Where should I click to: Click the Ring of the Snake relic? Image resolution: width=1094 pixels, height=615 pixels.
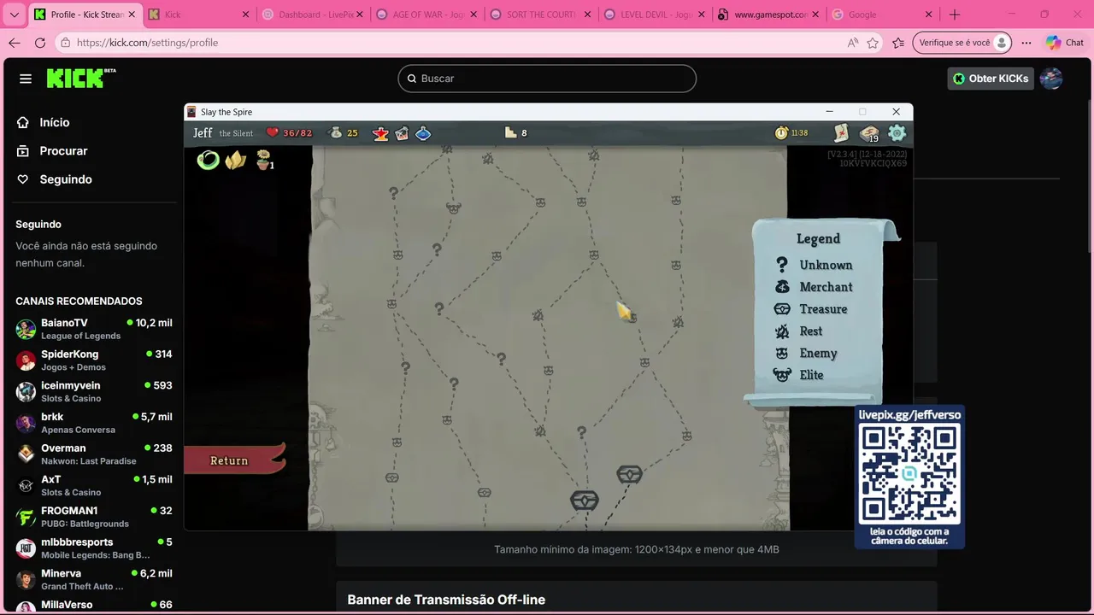208,160
